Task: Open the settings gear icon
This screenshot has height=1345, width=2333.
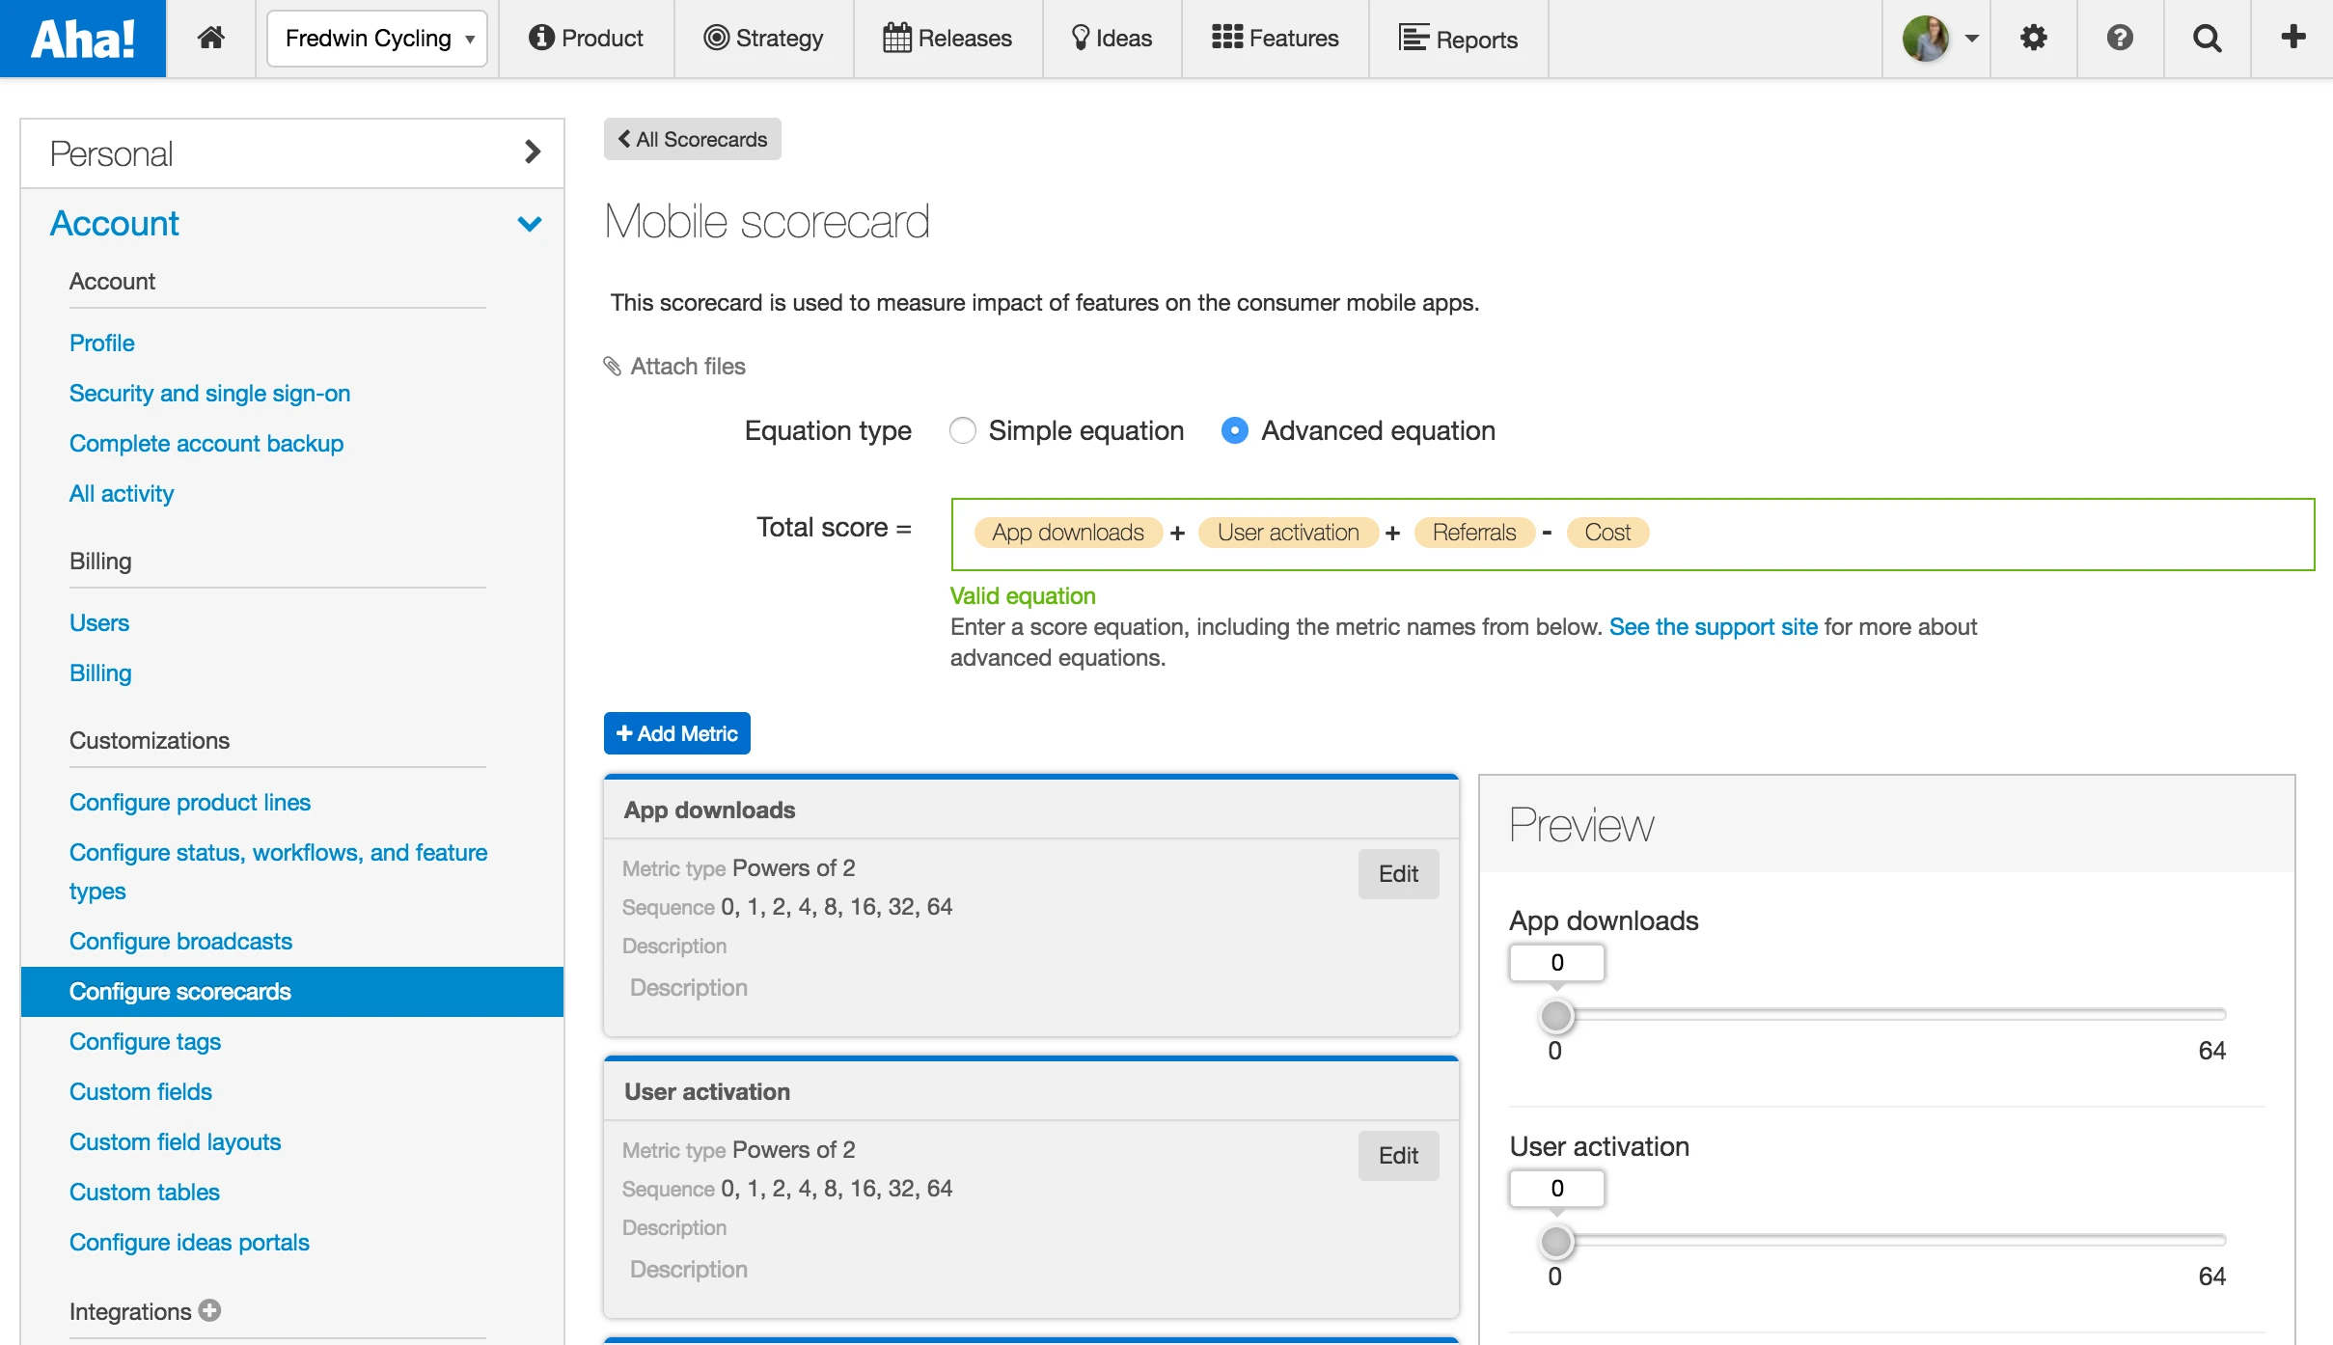Action: click(x=2033, y=39)
